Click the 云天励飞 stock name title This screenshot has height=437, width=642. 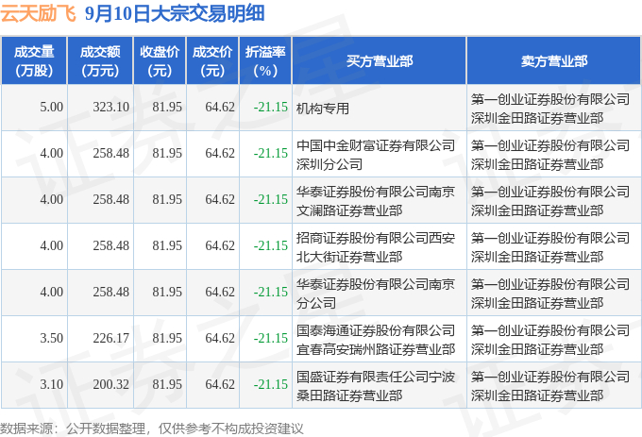point(38,13)
